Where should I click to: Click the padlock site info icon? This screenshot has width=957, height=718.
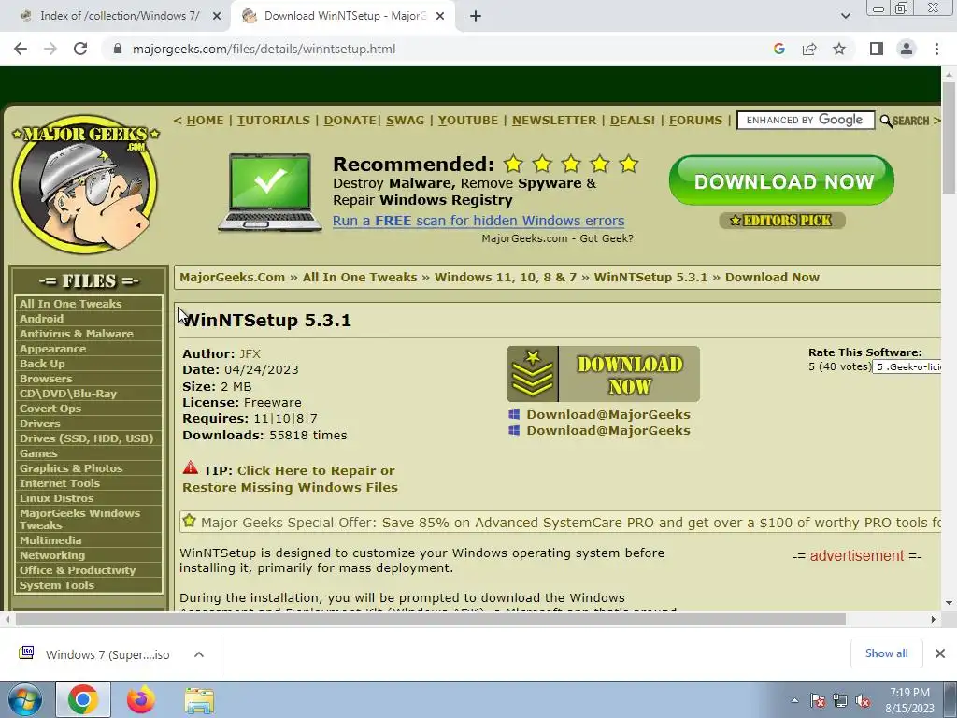(118, 49)
